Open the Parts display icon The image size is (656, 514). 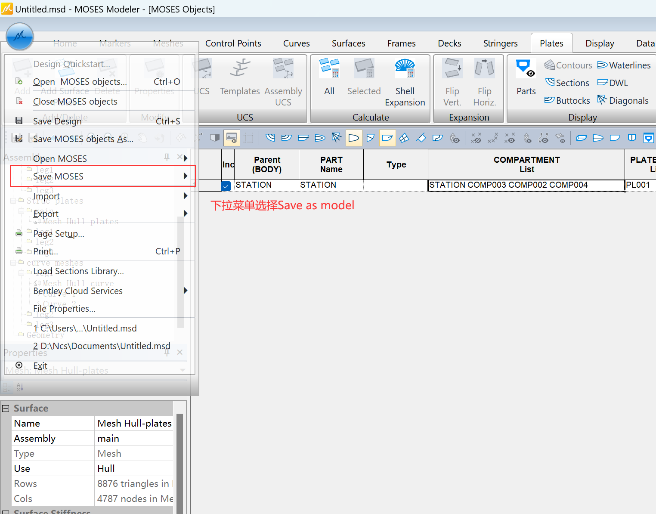(x=526, y=69)
